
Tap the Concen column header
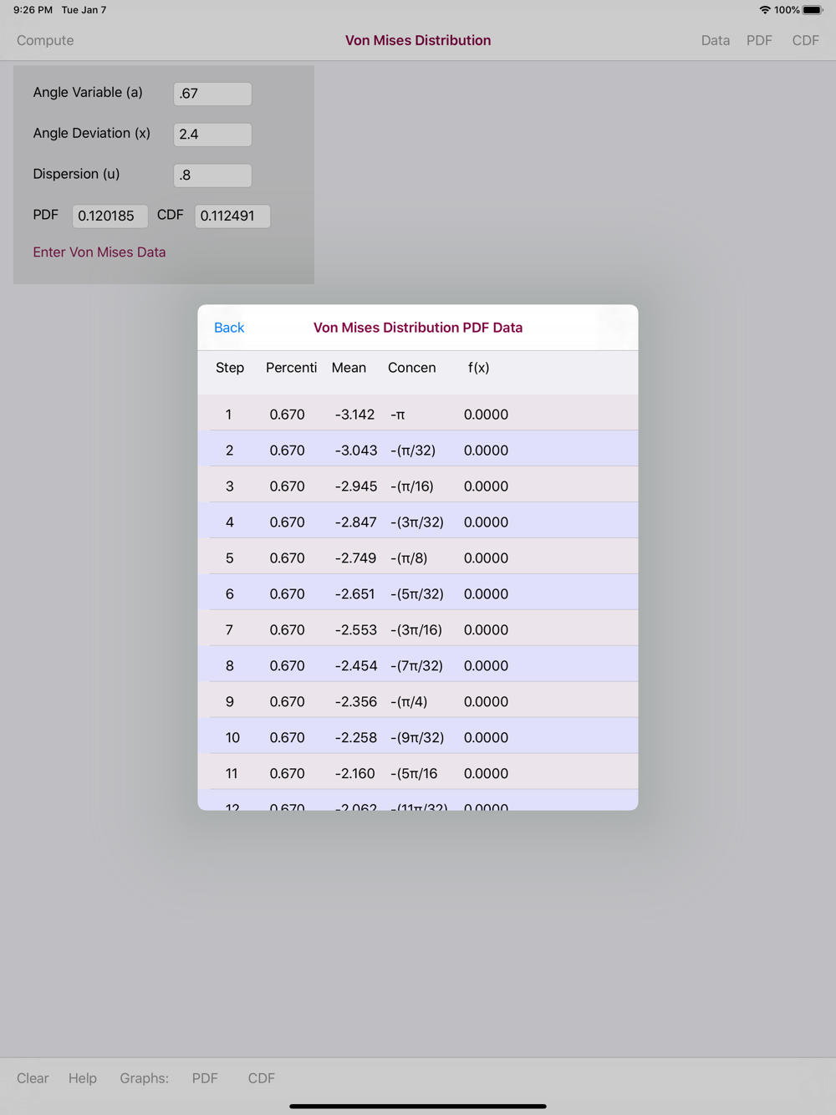411,368
